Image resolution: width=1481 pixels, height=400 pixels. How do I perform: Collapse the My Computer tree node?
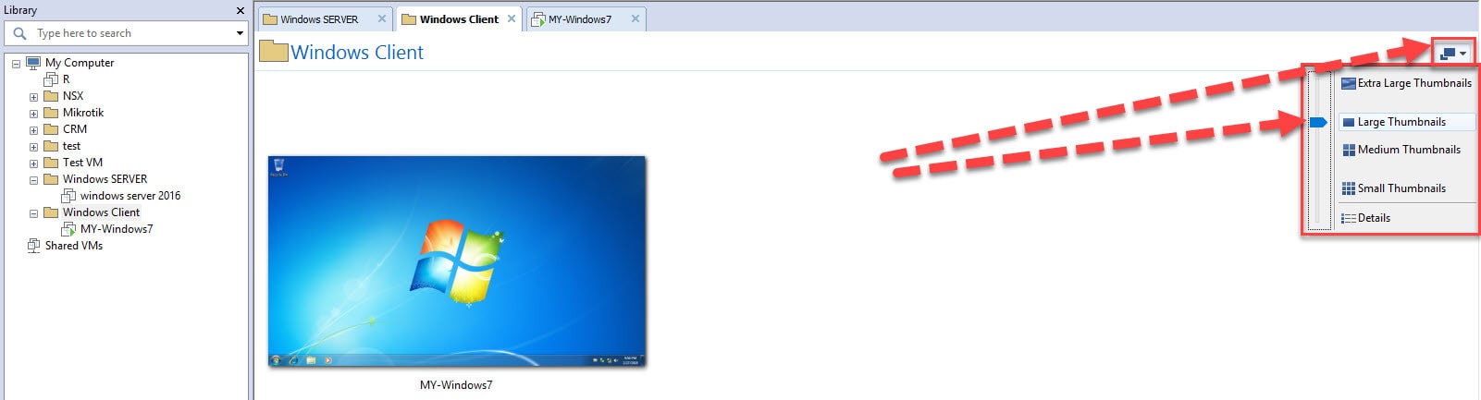click(16, 64)
